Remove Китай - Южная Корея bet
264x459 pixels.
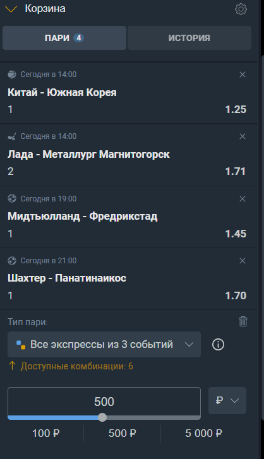pos(243,75)
